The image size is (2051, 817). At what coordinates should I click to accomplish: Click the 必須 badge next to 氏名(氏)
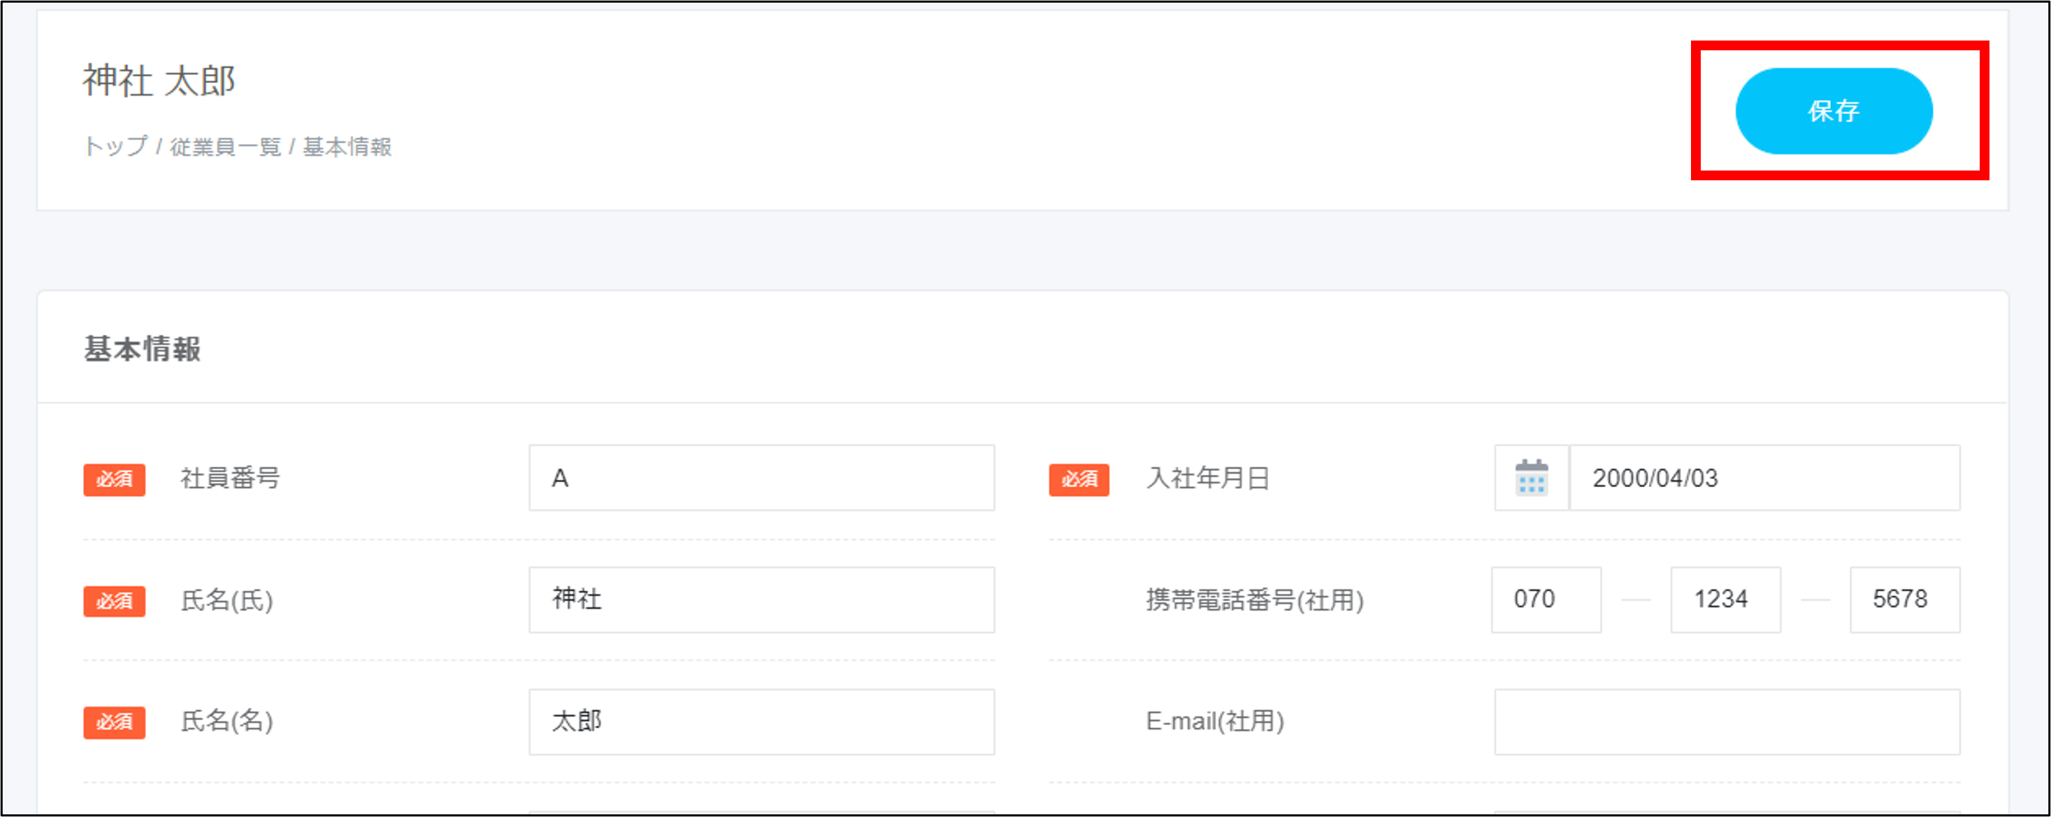click(x=114, y=601)
